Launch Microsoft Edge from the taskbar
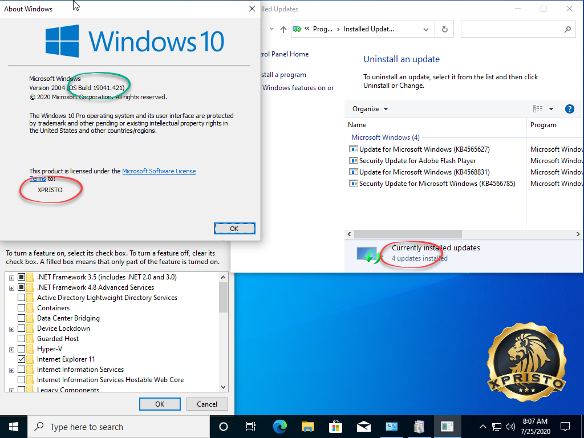Screen dimensions: 584x438 click(279, 427)
